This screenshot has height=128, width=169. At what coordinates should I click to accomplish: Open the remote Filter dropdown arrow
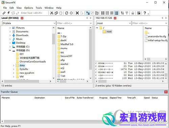pyautogui.click(x=166, y=23)
